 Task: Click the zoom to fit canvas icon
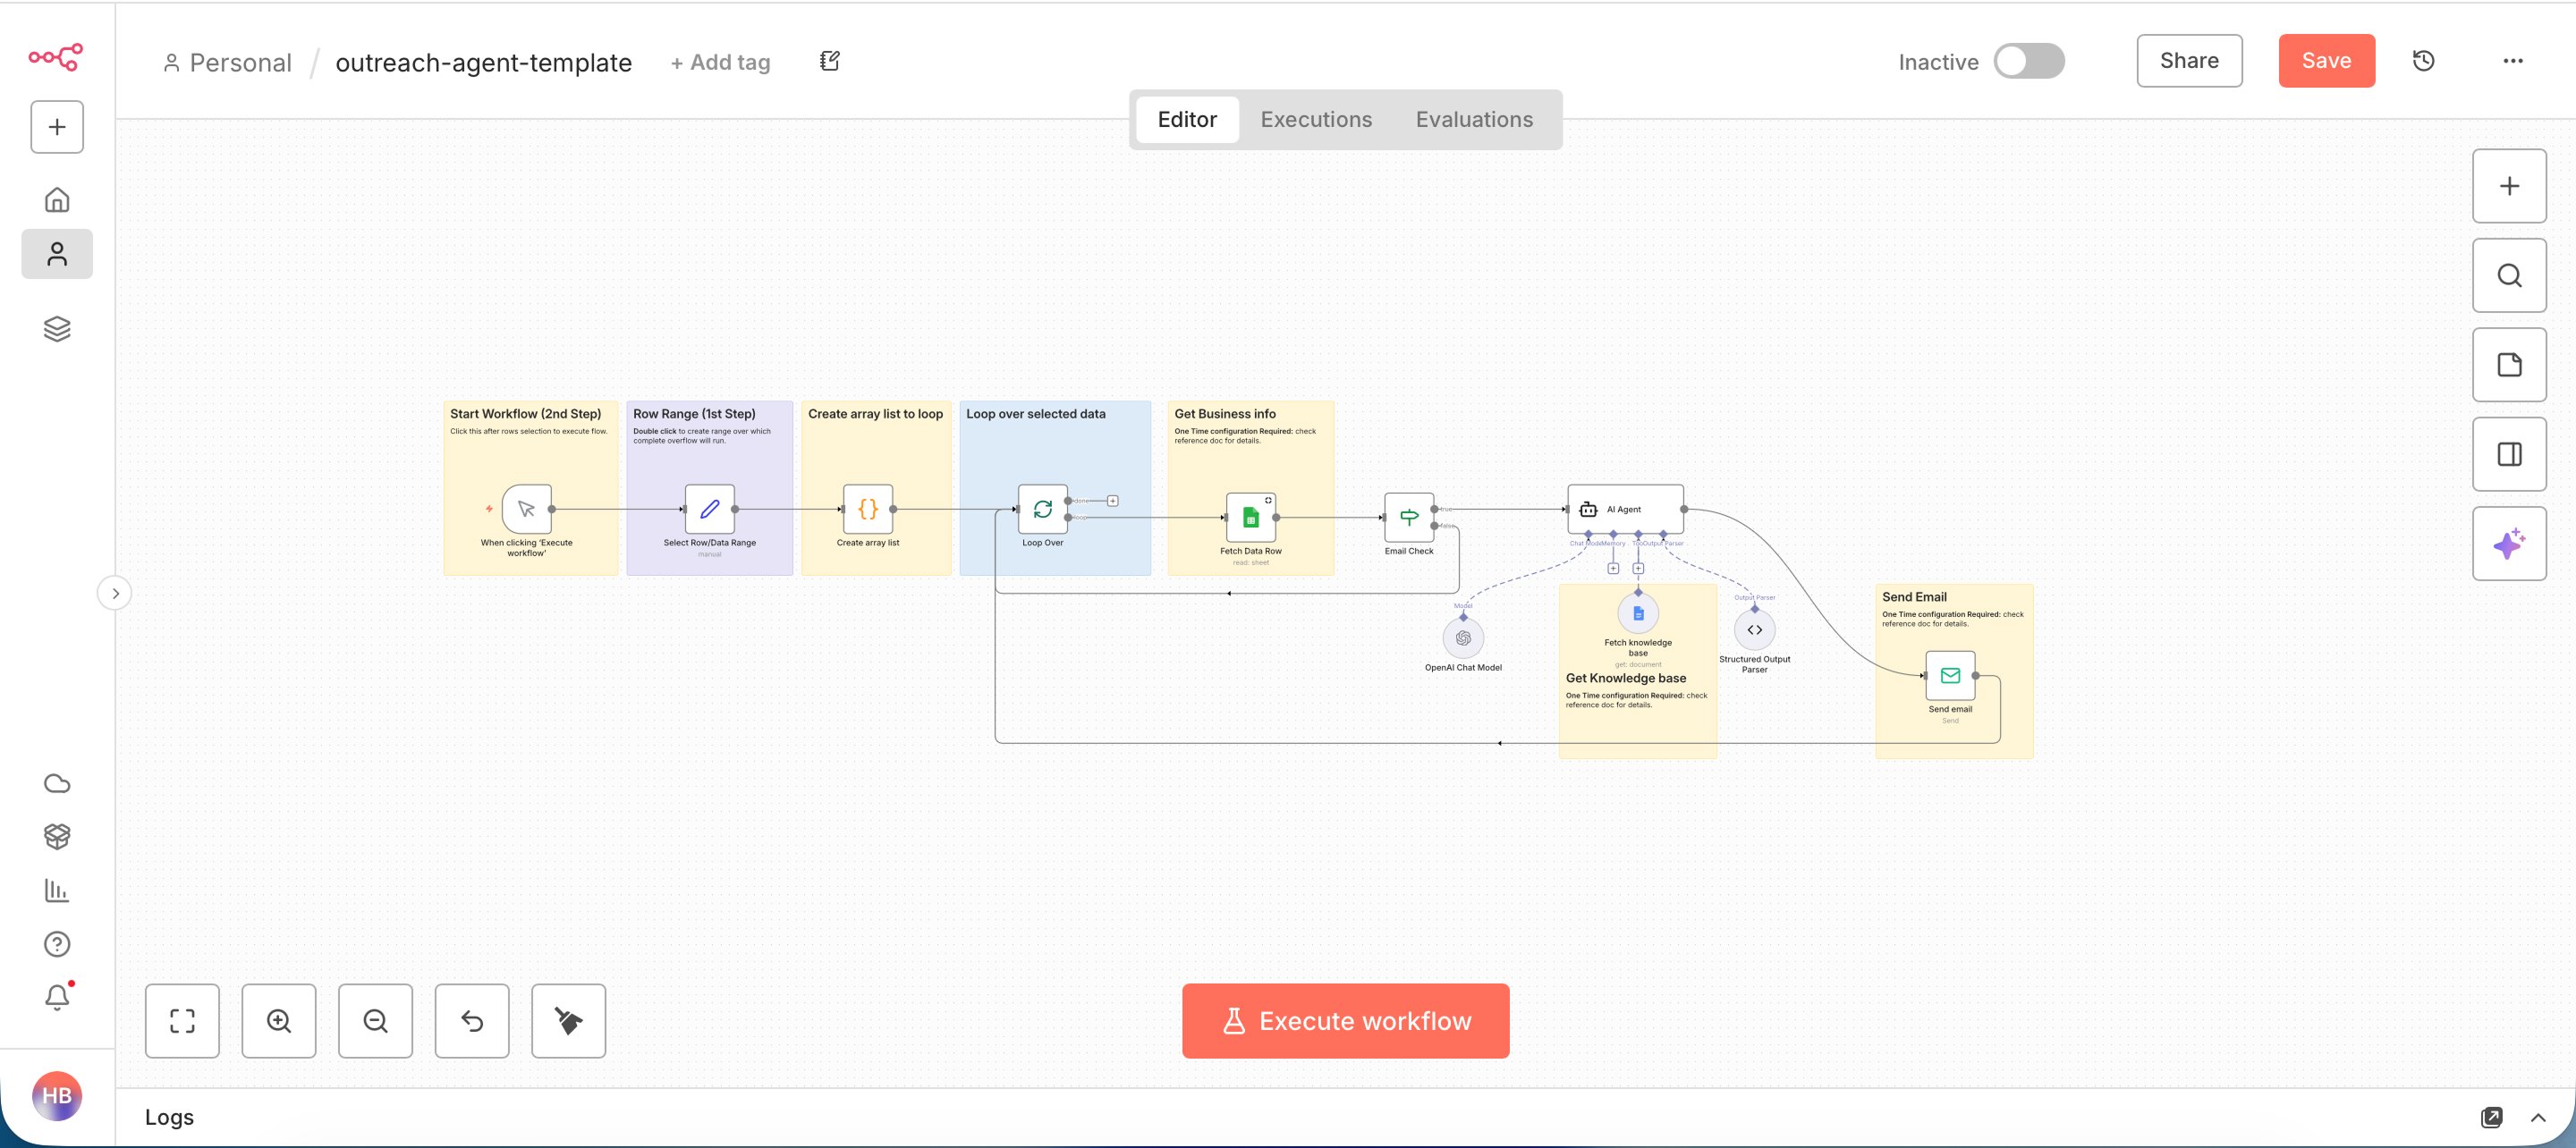(x=182, y=1020)
